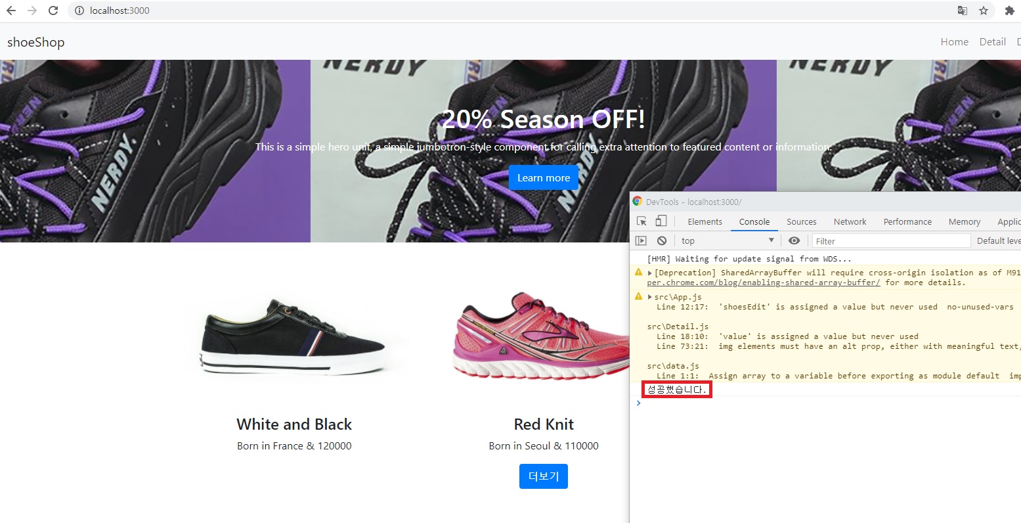Expand the src\App.js warning message
This screenshot has width=1021, height=523.
tap(650, 297)
